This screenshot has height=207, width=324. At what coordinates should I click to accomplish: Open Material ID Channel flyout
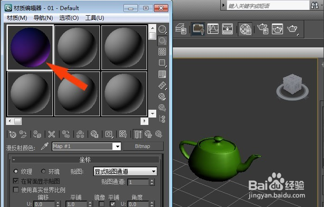(109, 134)
